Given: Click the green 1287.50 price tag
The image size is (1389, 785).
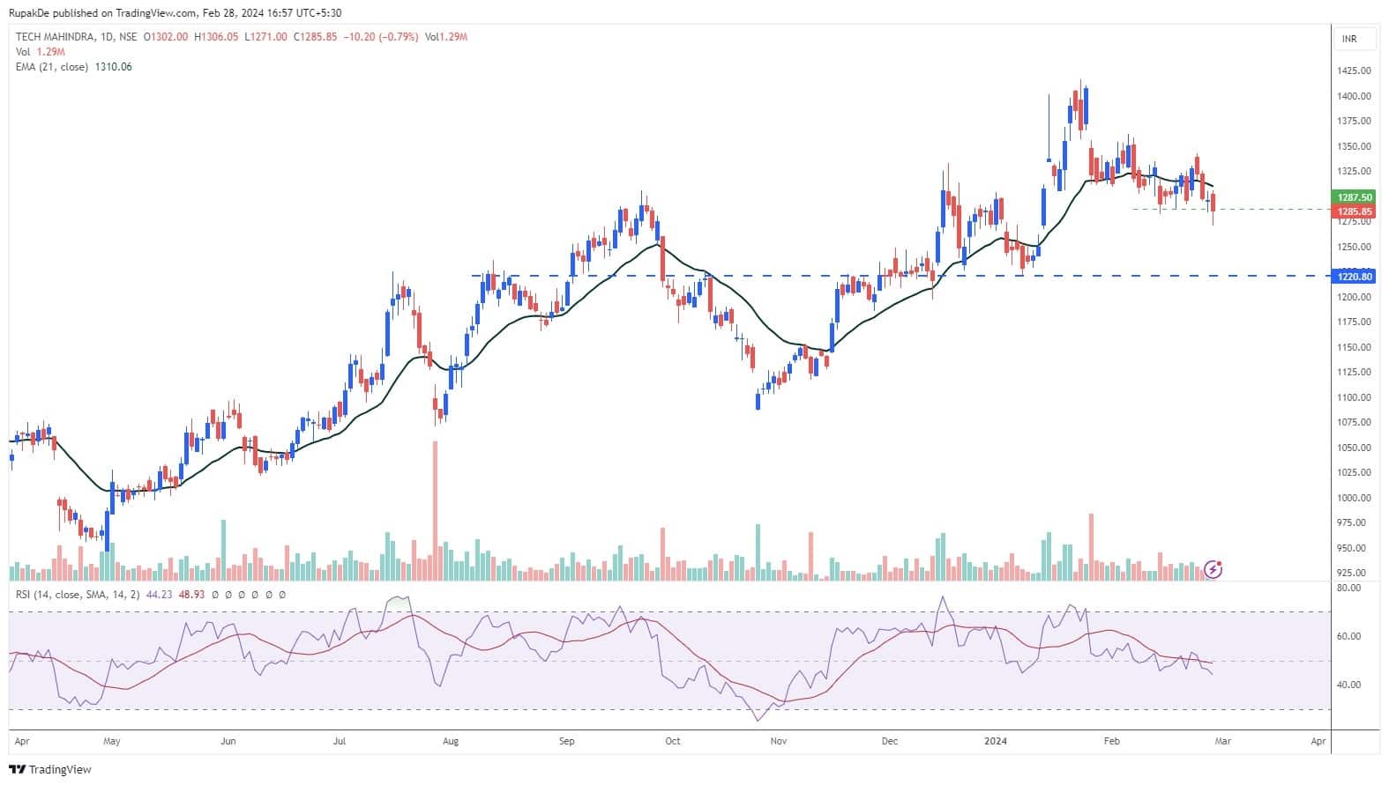Looking at the screenshot, I should click(1355, 197).
